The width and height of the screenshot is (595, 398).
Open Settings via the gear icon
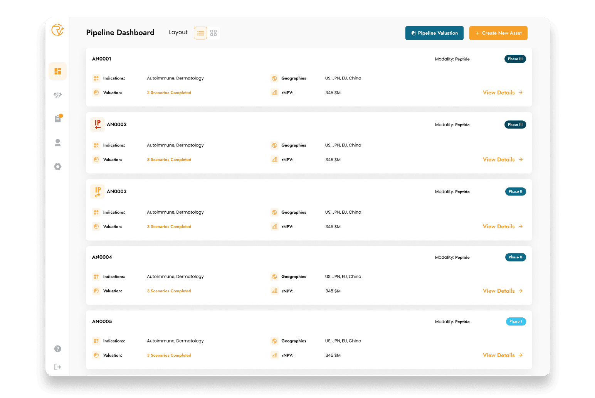click(x=57, y=167)
